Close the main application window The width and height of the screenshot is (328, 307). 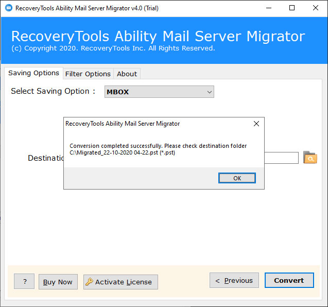316,8
